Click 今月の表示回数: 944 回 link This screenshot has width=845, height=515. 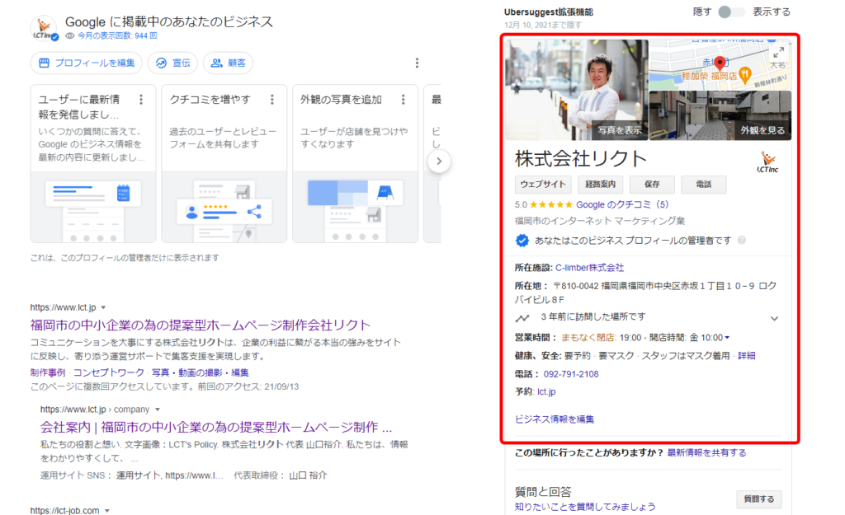(x=117, y=36)
